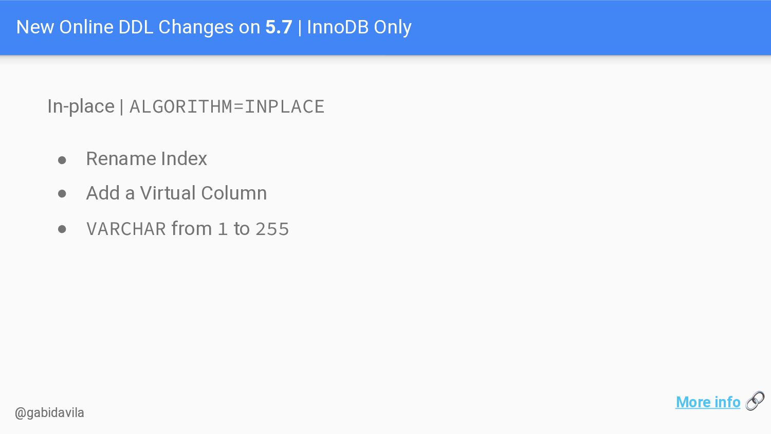
Task: Click the chain link icon
Action: [755, 401]
